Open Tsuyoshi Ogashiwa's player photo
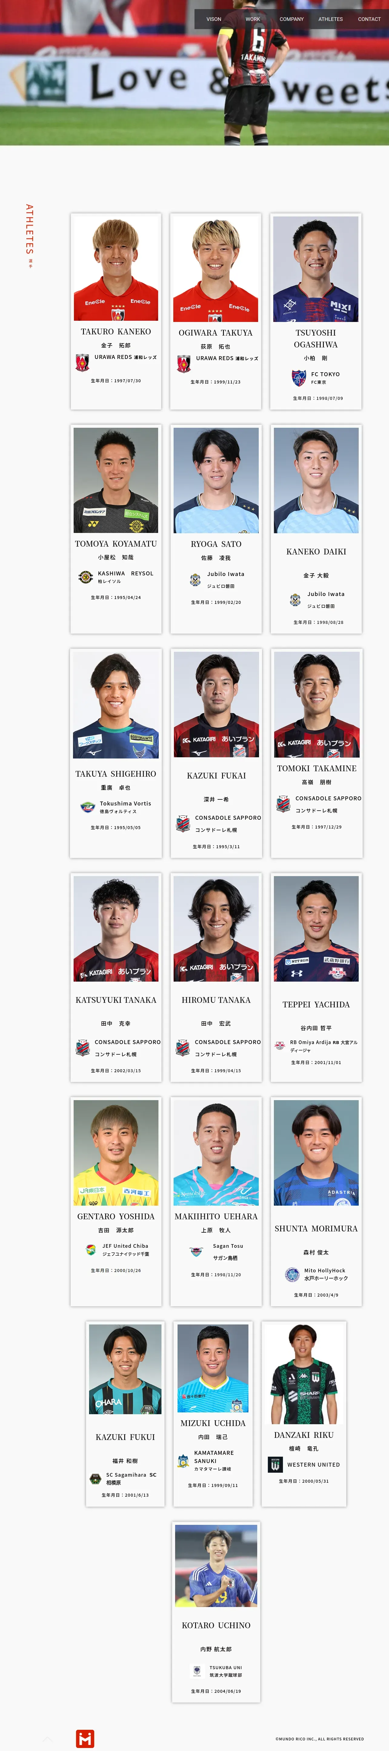 pyautogui.click(x=316, y=269)
